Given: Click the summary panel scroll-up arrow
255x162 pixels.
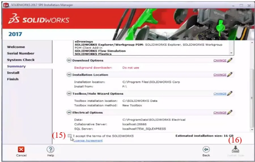Looking at the screenshot, I should click(252, 42).
